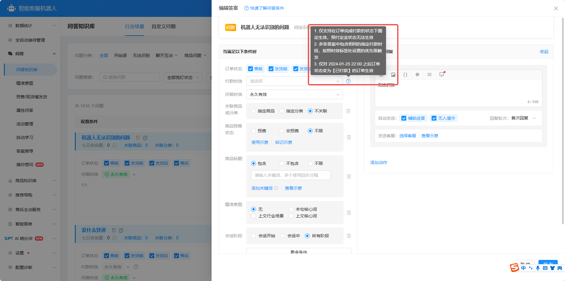The width and height of the screenshot is (565, 281).
Task: Click the 使用示意 link
Action: coord(260,142)
